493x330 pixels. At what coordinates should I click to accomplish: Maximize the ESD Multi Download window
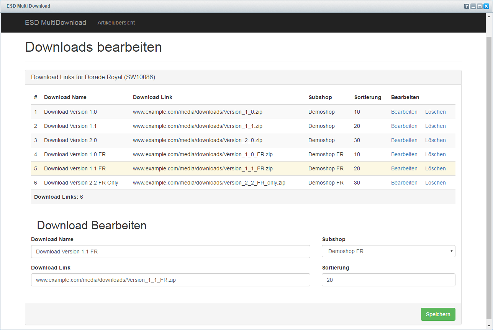480,6
